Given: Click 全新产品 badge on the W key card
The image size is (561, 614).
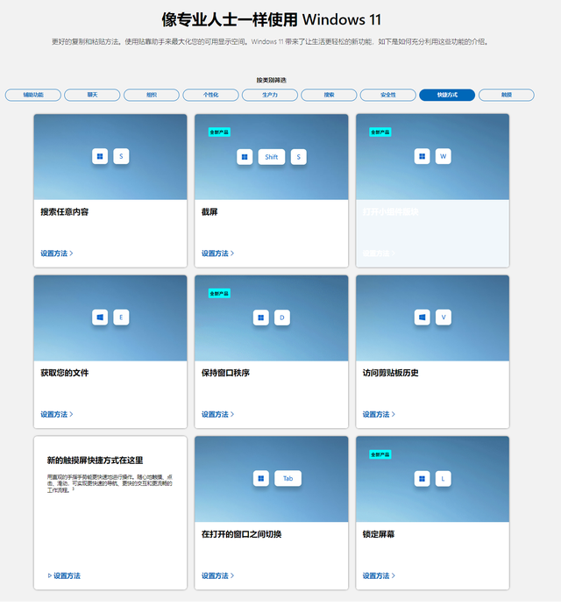Looking at the screenshot, I should [380, 132].
